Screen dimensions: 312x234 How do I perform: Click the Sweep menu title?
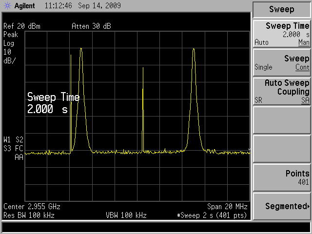click(282, 9)
